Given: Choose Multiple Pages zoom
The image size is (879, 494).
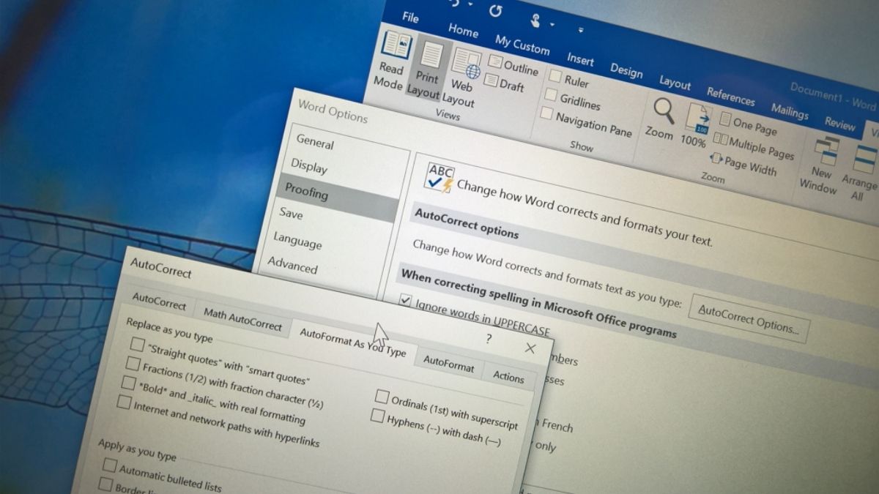Looking at the screenshot, I should point(754,145).
